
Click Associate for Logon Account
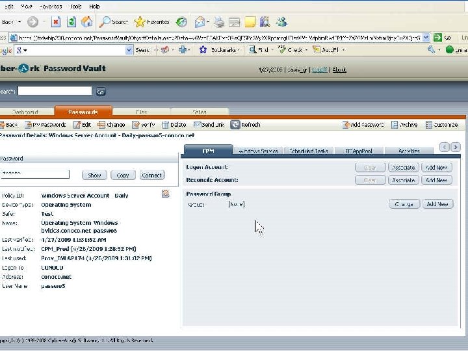click(x=404, y=168)
